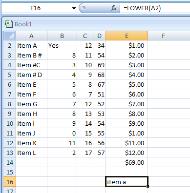This screenshot has width=190, height=193.
Task: Click the value 11 in Item K row
Action: point(62,143)
